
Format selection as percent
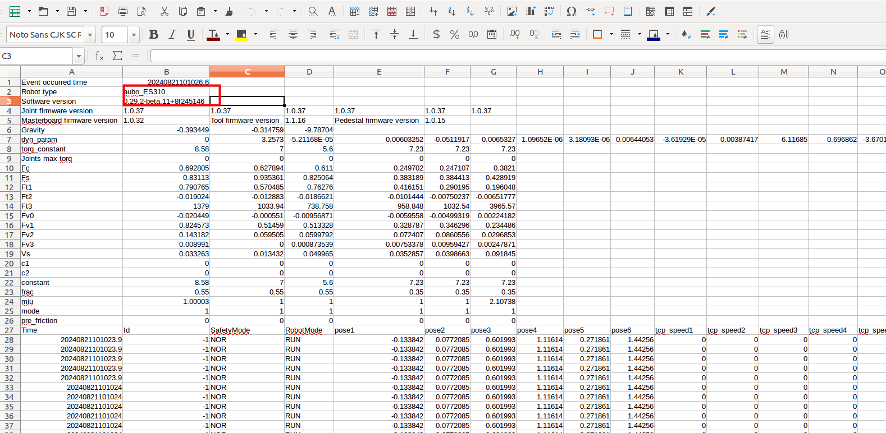coord(455,35)
